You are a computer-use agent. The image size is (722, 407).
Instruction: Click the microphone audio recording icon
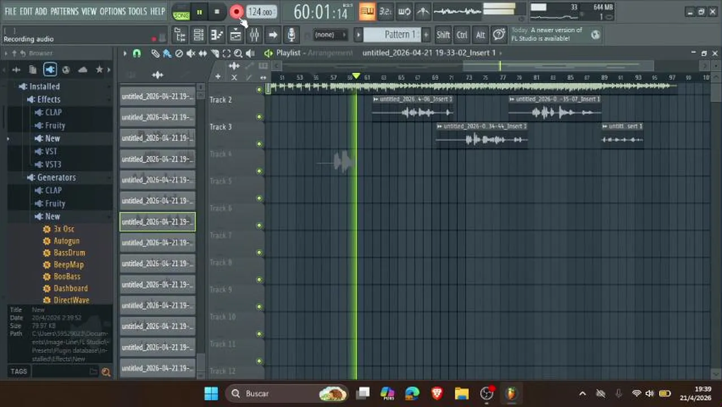pos(291,35)
